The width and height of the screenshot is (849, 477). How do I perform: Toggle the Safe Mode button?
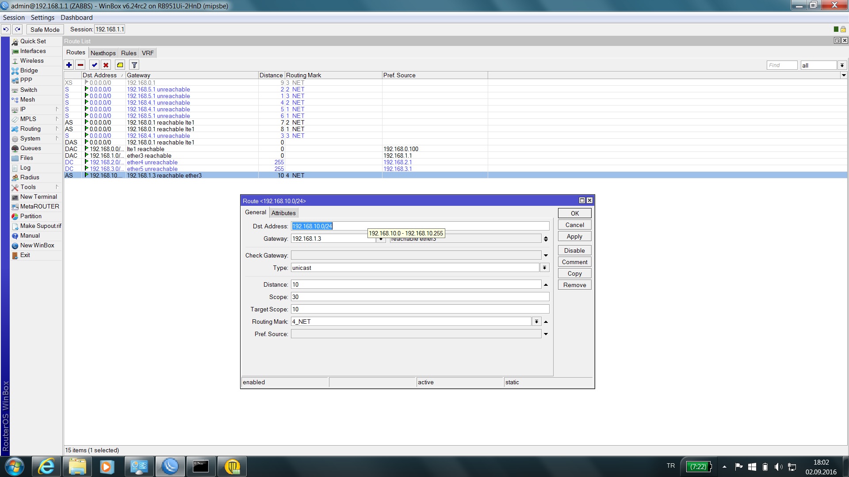click(x=45, y=29)
